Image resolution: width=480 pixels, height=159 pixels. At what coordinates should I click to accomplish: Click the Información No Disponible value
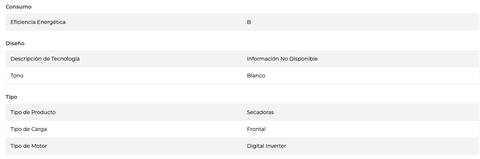tap(282, 59)
